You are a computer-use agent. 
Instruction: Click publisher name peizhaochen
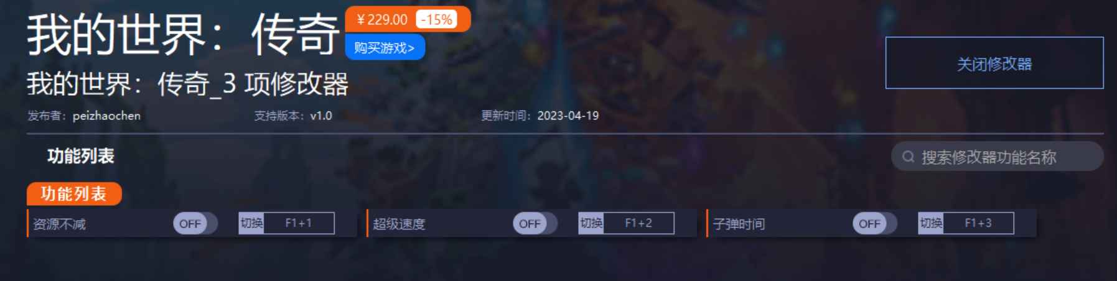pyautogui.click(x=106, y=116)
